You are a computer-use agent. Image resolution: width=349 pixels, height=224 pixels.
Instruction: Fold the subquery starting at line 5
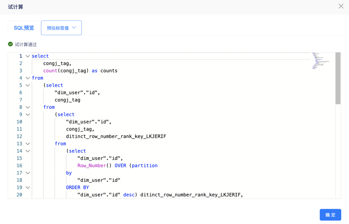tap(27, 86)
